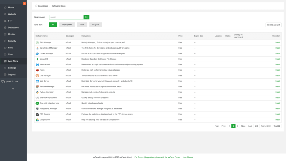
Task: Click the Software name column header
Action: tap(42, 36)
